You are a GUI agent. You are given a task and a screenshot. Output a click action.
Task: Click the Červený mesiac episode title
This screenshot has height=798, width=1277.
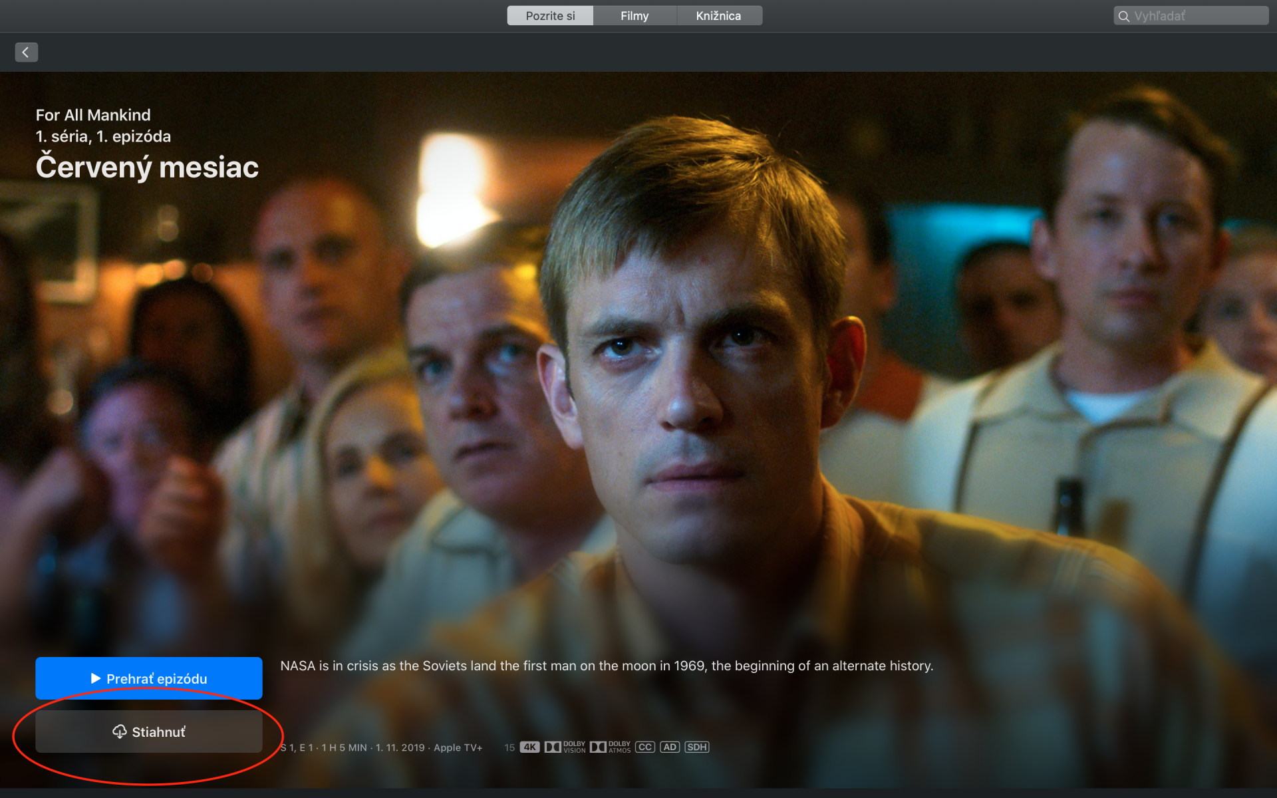pos(147,167)
